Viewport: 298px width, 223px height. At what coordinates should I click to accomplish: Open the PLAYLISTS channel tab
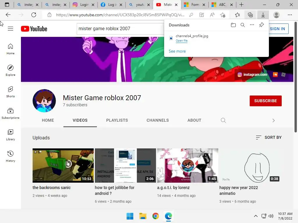tap(117, 120)
